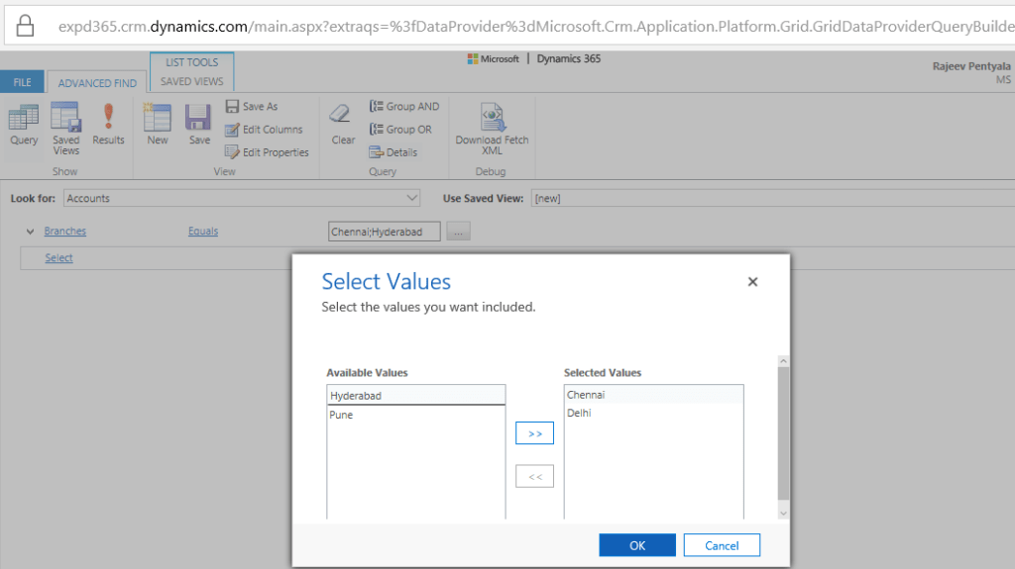The image size is (1015, 569).
Task: Apply Group OR to criteria
Action: pos(400,130)
